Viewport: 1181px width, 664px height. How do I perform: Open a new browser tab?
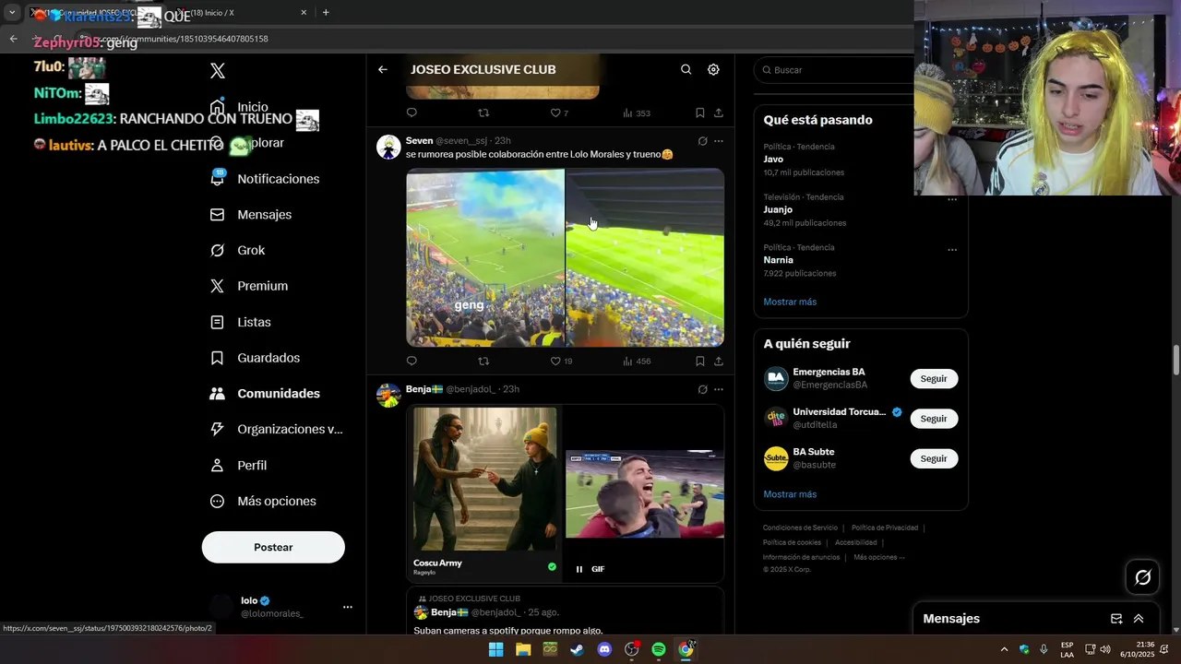pyautogui.click(x=326, y=13)
